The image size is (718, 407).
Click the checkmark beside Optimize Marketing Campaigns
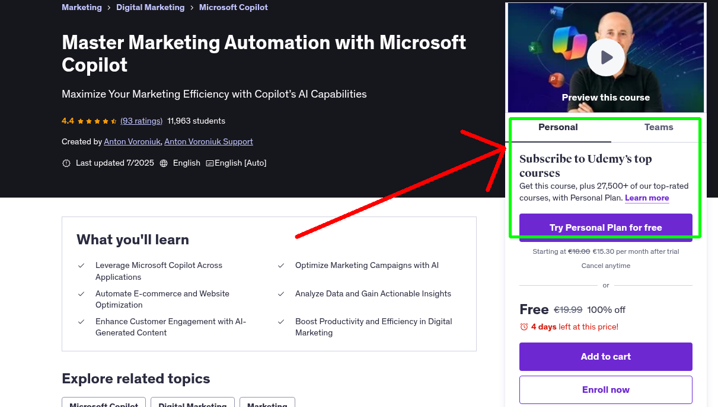[281, 266]
